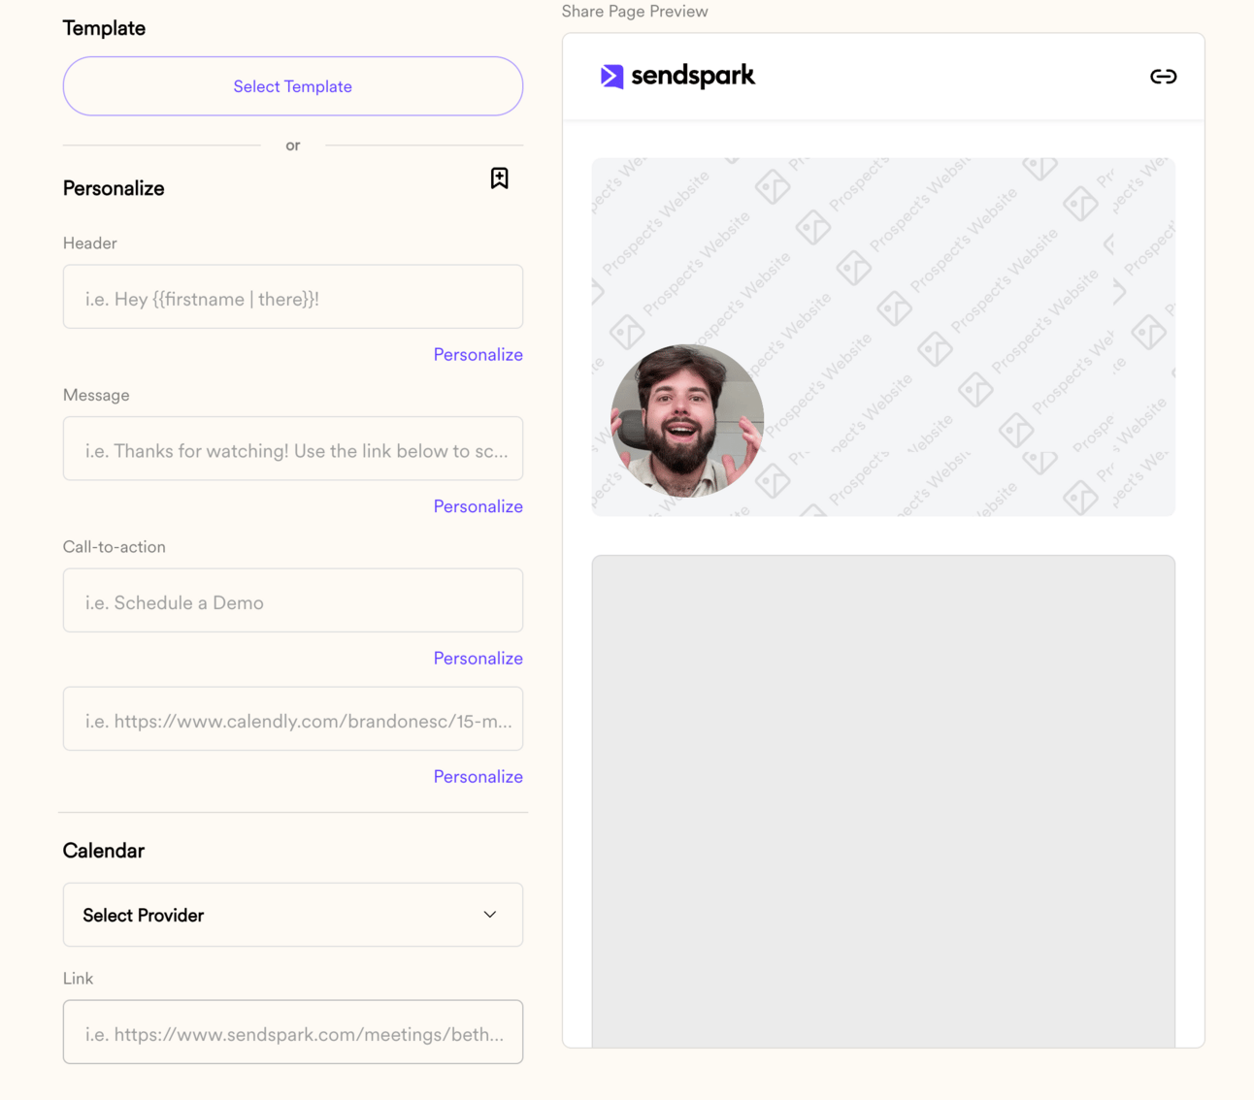Click the copy link icon in preview
The width and height of the screenshot is (1254, 1100).
(1163, 76)
